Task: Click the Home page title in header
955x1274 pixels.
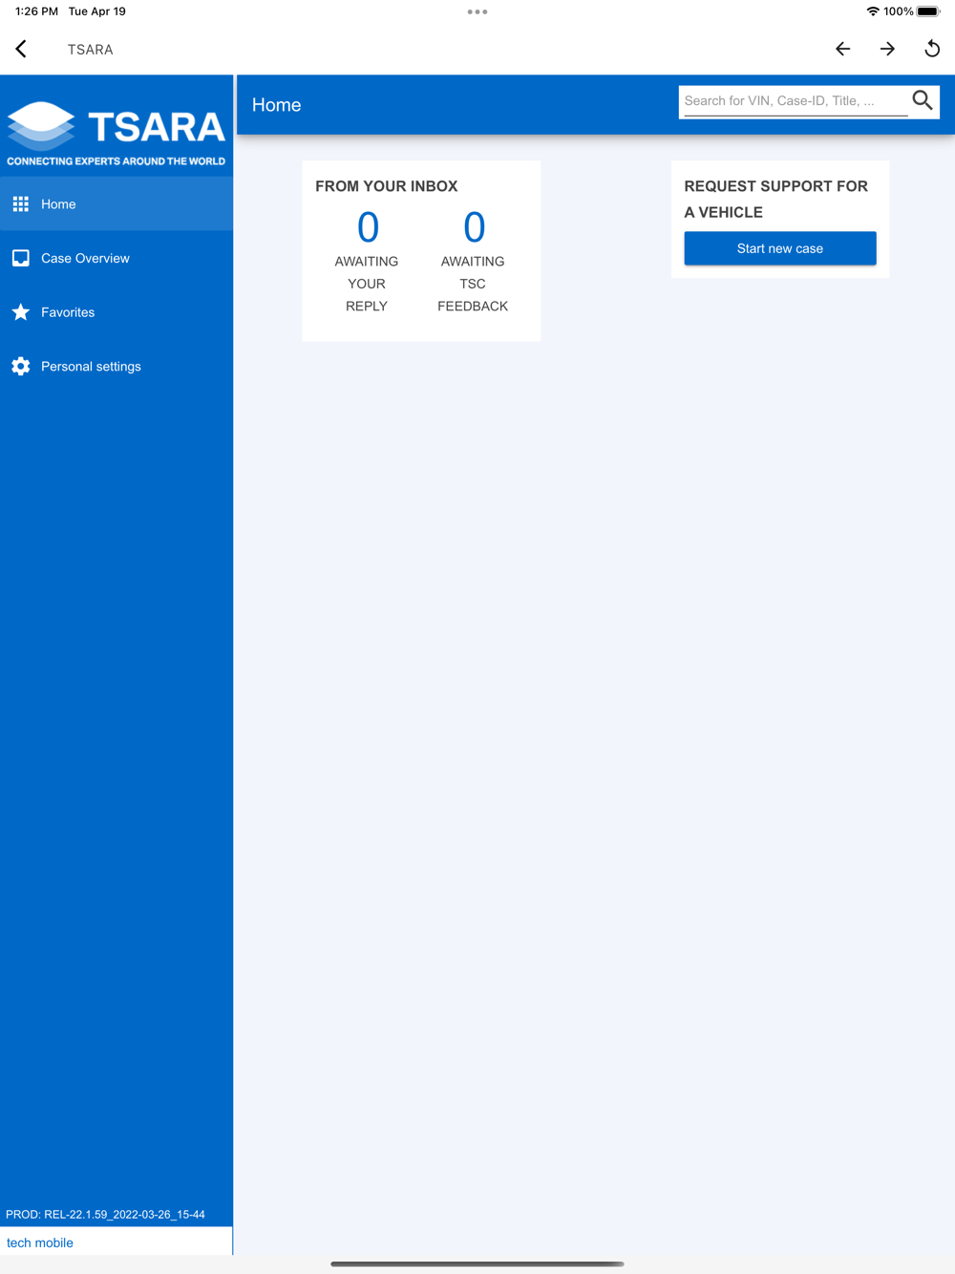Action: coord(277,105)
